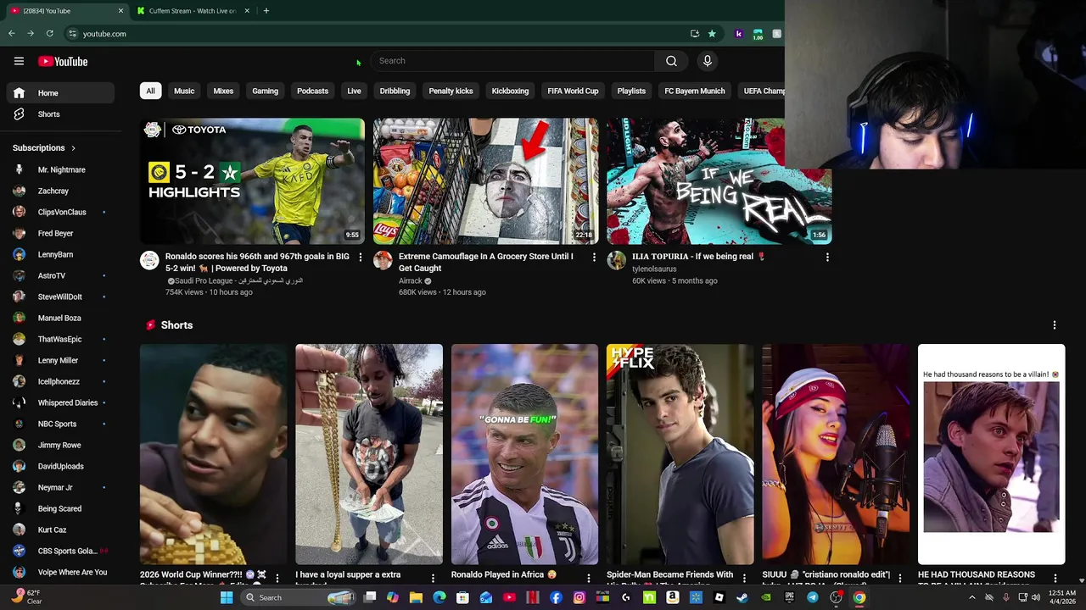This screenshot has height=610, width=1086.
Task: Open the Airrack channel avatar
Action: 383,260
